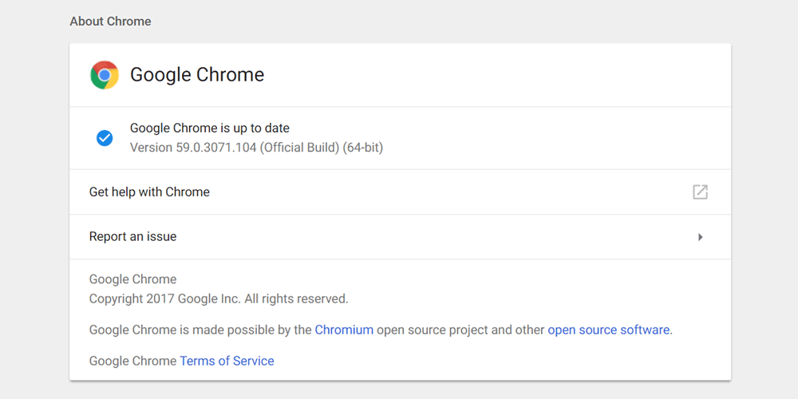
Task: Select Report an issue row
Action: coord(400,237)
